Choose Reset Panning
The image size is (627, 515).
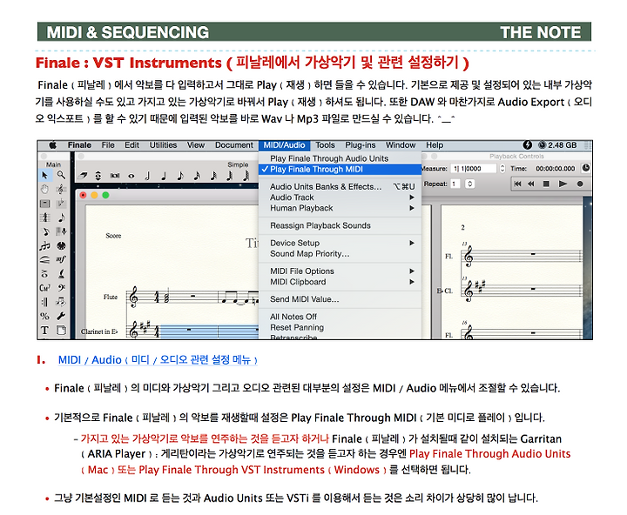tap(340, 328)
